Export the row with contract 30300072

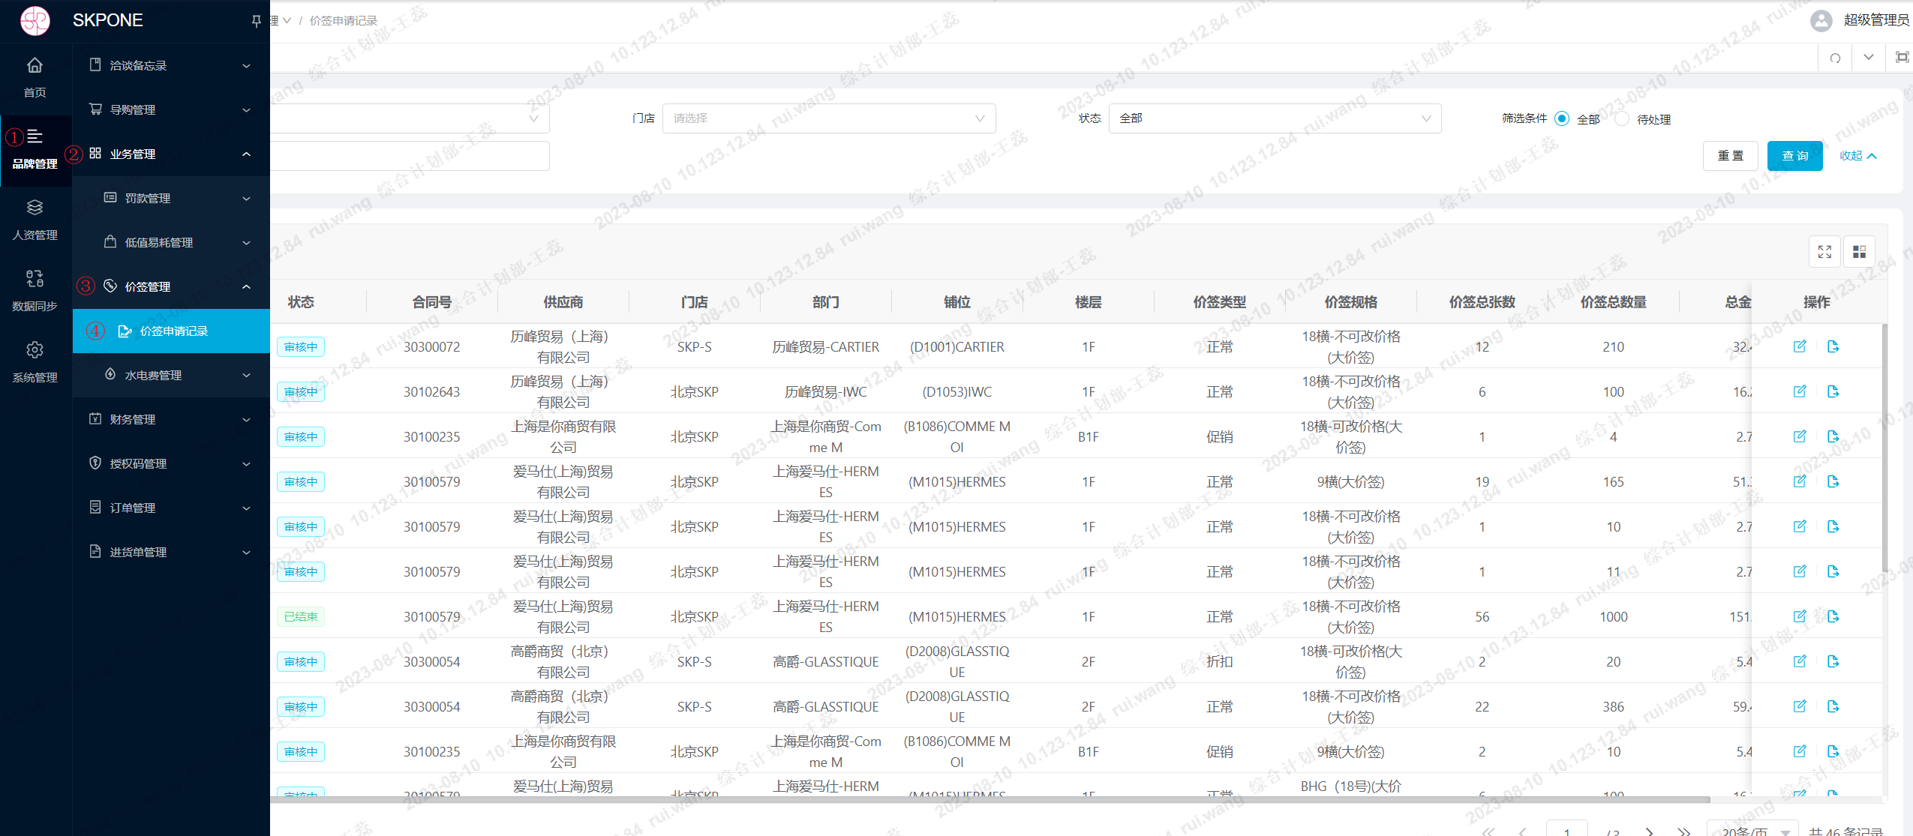pos(1833,346)
